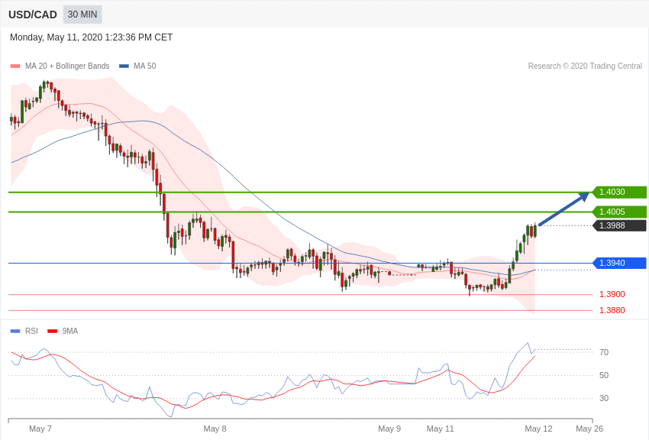
Task: Click the 'RSI' legend label
Action: point(31,331)
